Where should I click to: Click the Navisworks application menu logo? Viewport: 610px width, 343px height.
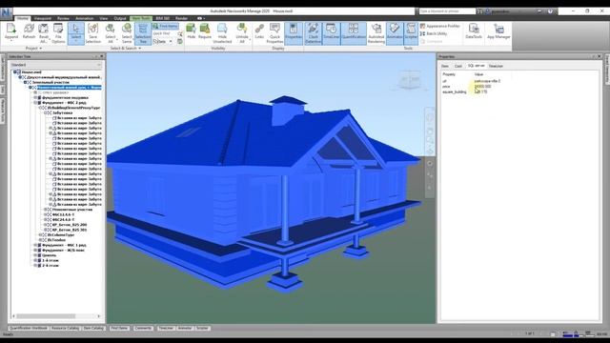[7, 12]
